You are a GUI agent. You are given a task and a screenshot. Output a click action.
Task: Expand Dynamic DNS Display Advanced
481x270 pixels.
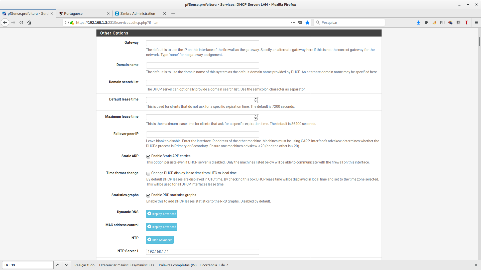point(162,214)
